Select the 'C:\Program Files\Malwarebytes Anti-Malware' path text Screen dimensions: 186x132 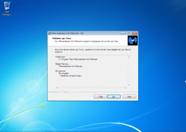click(x=78, y=59)
